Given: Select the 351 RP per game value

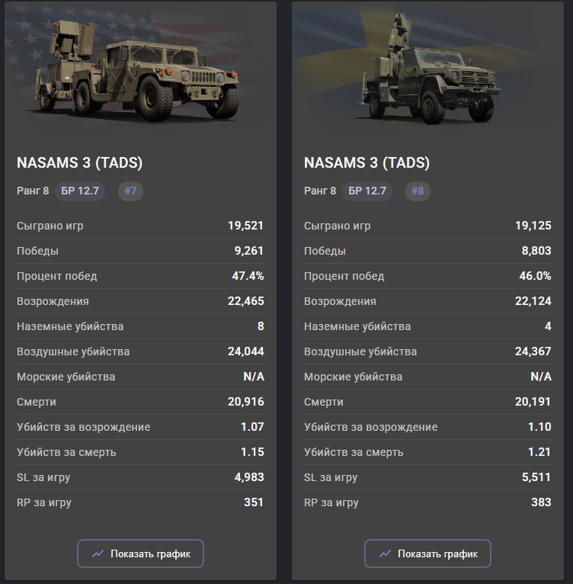Looking at the screenshot, I should click(x=254, y=502).
